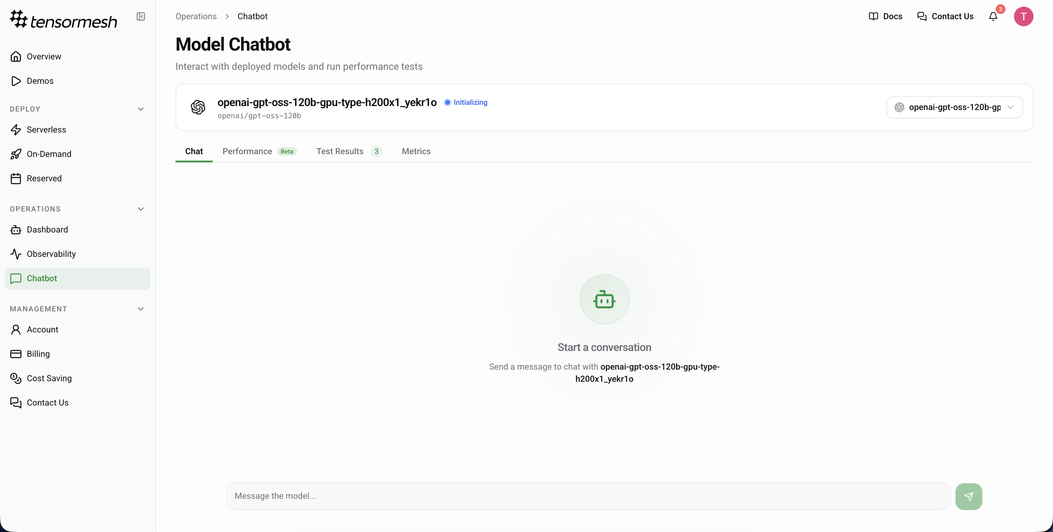Image resolution: width=1053 pixels, height=532 pixels.
Task: Click the Chatbot message icon in sidebar
Action: (16, 278)
